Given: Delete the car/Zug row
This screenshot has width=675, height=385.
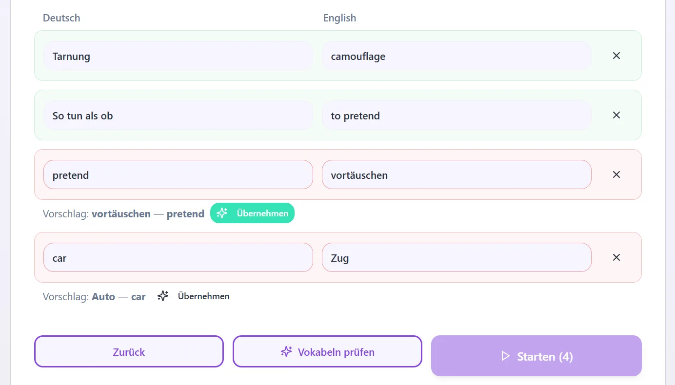Looking at the screenshot, I should [616, 257].
